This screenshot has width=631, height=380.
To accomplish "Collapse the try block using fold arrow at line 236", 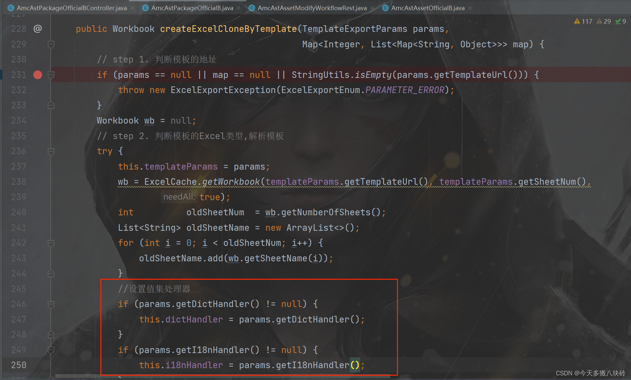I will [51, 151].
